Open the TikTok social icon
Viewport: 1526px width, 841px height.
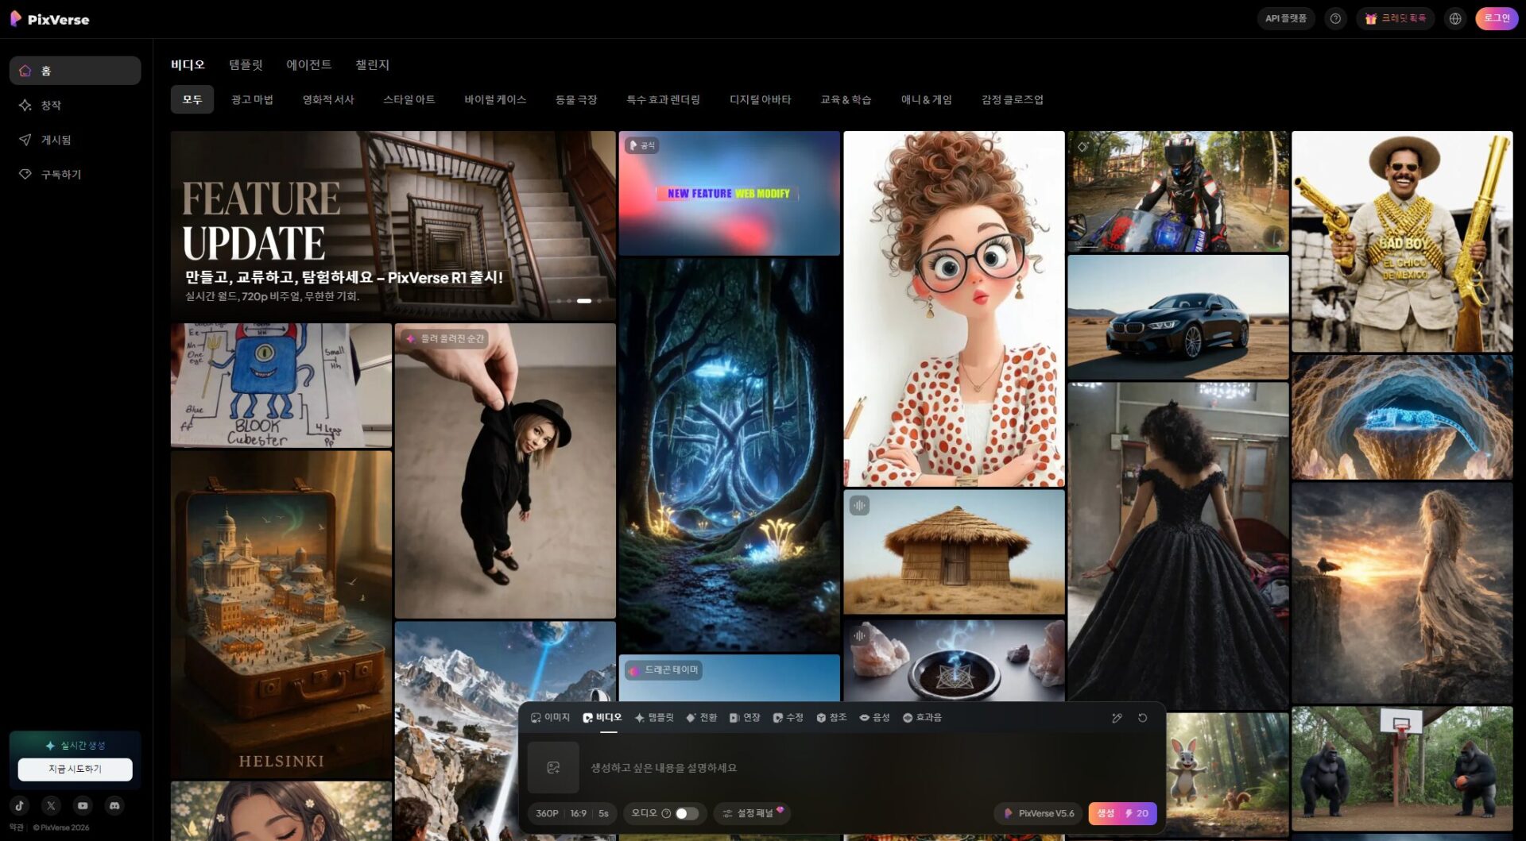pyautogui.click(x=20, y=805)
